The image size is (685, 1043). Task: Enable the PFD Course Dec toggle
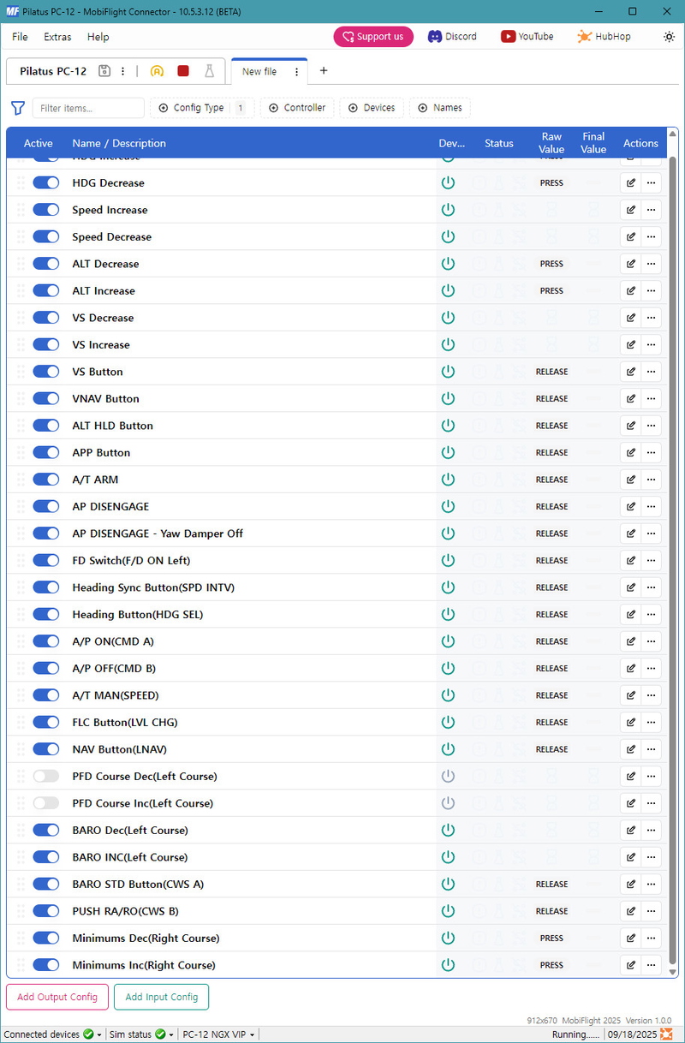(46, 776)
